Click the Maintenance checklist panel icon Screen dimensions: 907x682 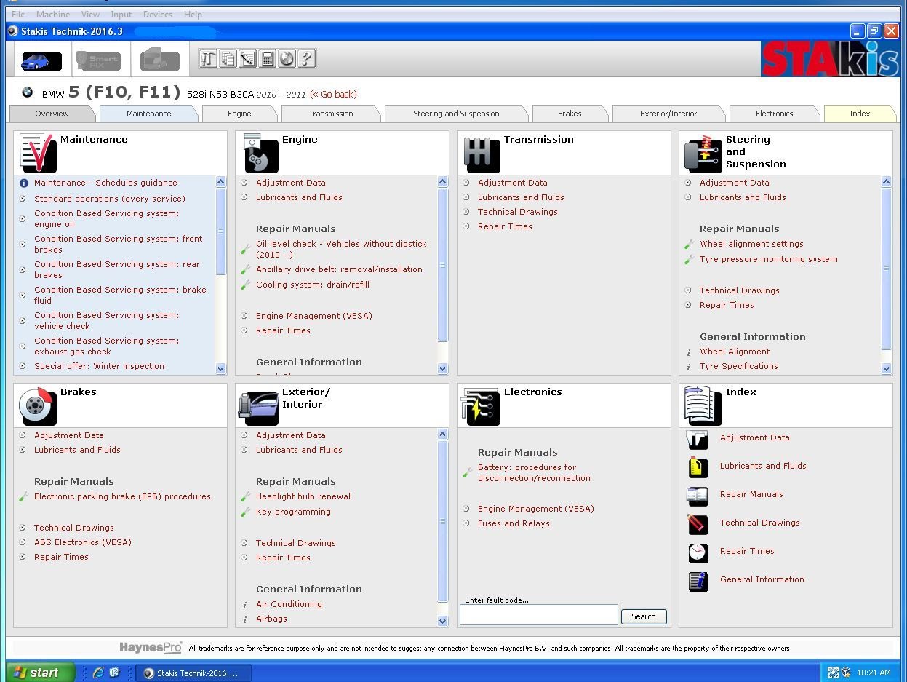coord(38,153)
